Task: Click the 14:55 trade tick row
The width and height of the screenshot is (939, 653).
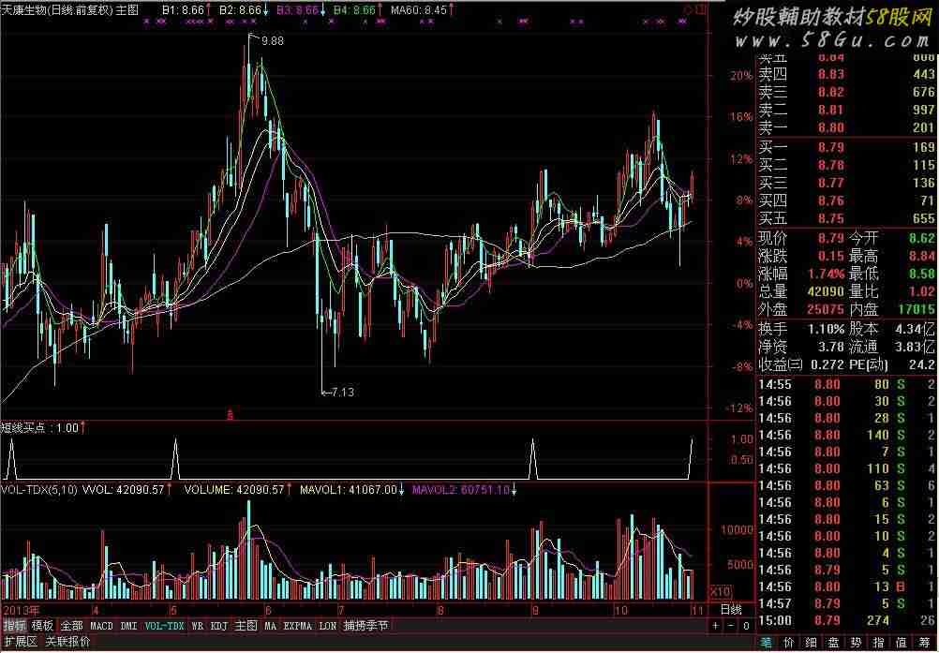Action: point(846,384)
